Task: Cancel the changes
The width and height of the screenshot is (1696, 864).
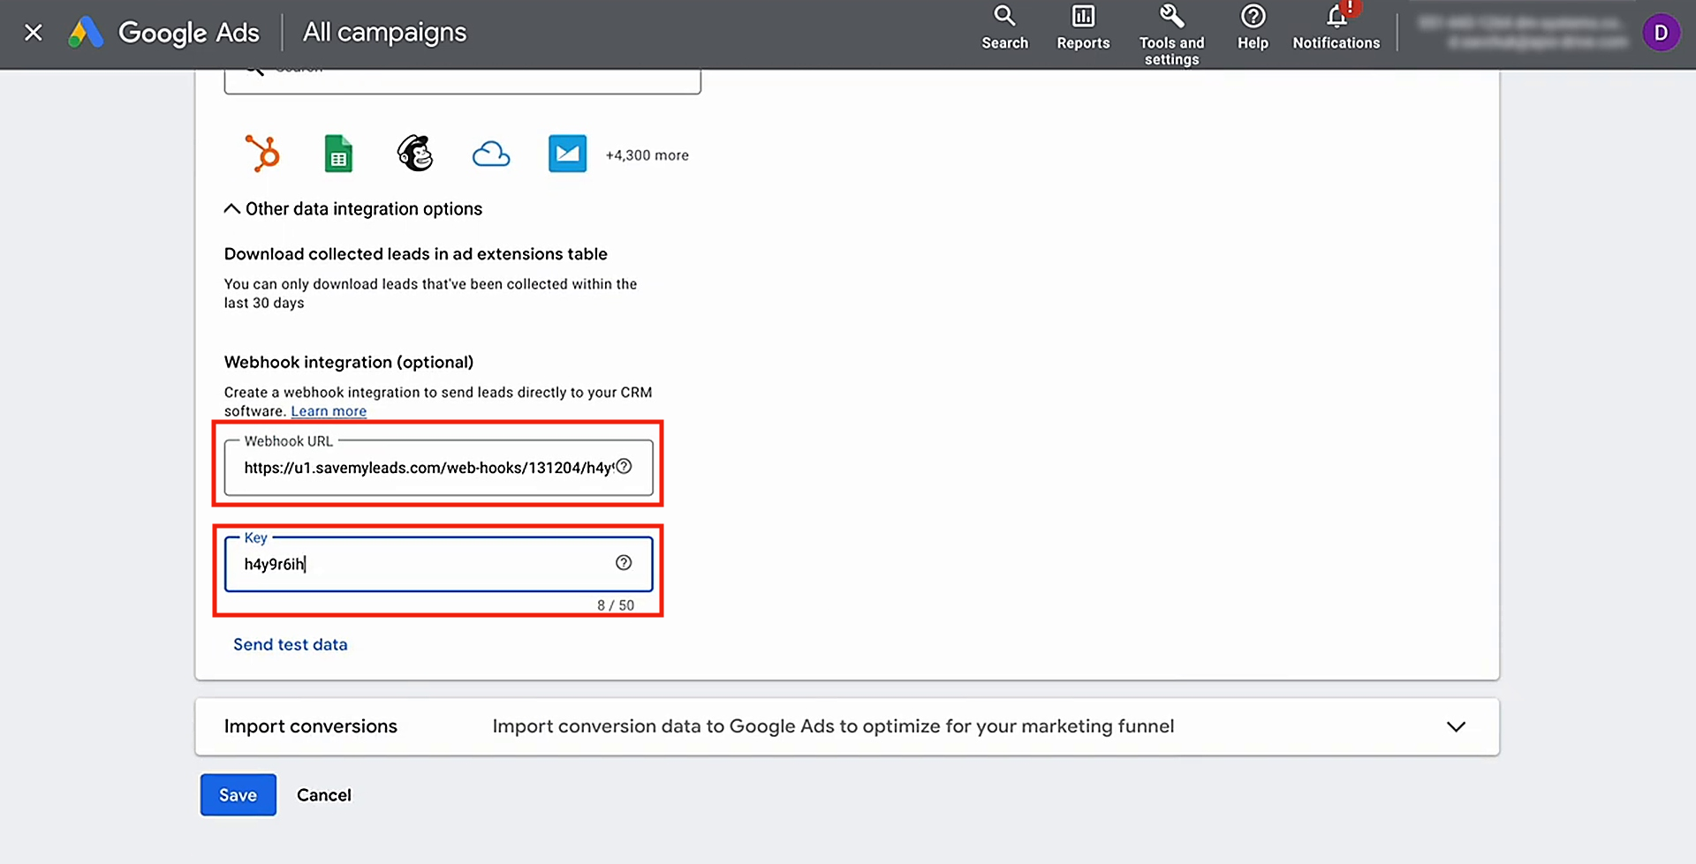Action: click(323, 795)
